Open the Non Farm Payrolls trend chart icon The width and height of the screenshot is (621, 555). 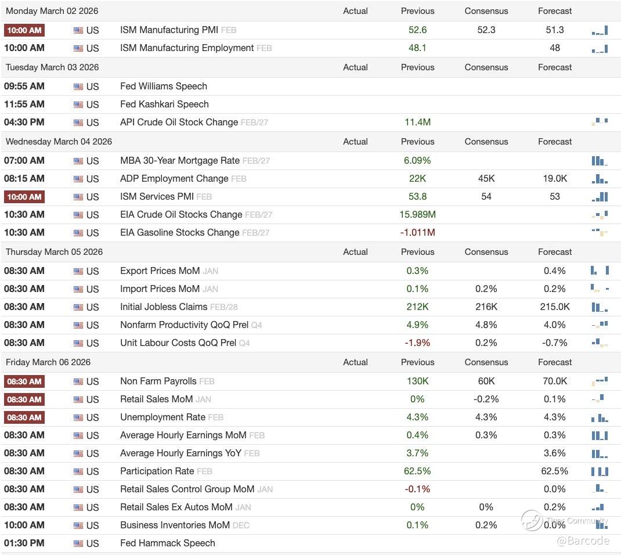pyautogui.click(x=600, y=381)
